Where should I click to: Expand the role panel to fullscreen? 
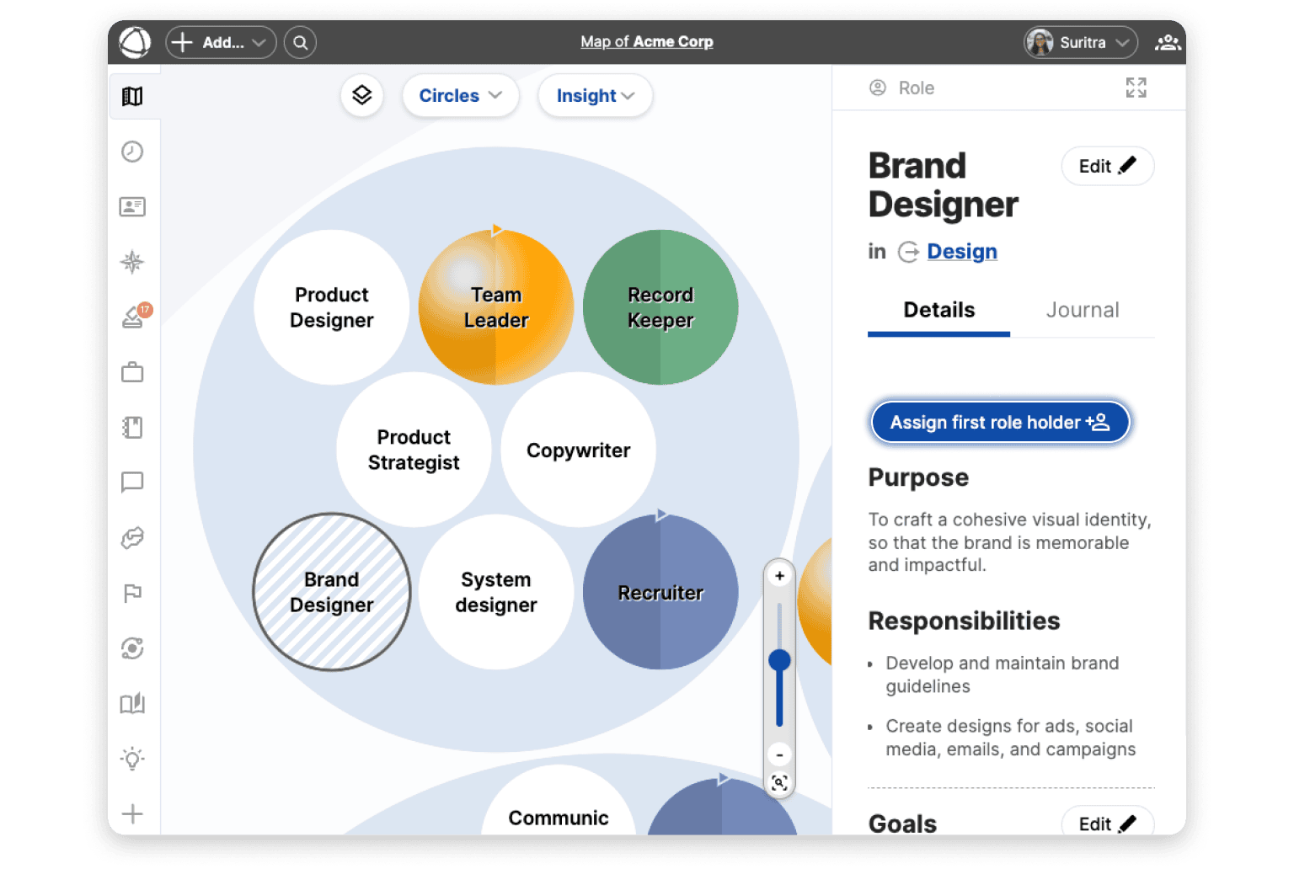1136,88
